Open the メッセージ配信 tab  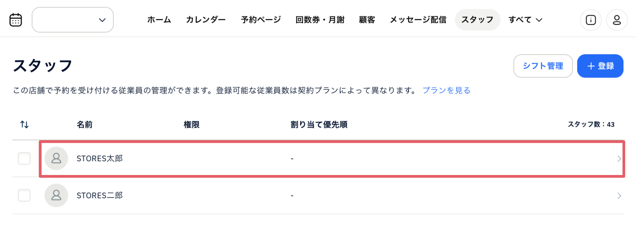[x=418, y=20]
